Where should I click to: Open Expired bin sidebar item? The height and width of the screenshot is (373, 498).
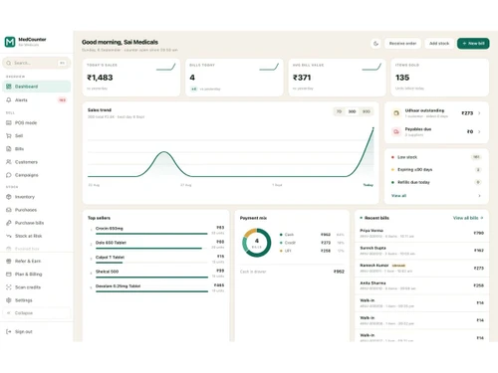pyautogui.click(x=37, y=249)
